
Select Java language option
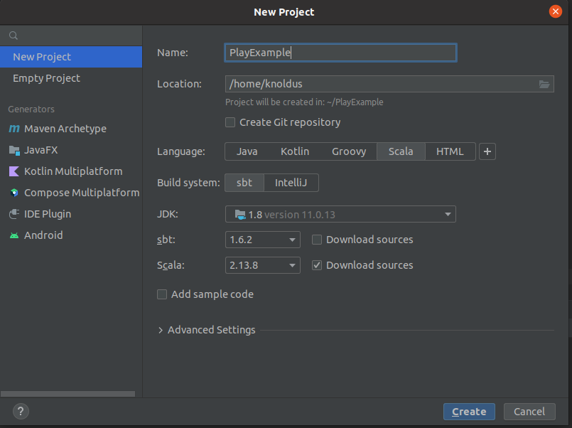pos(247,151)
